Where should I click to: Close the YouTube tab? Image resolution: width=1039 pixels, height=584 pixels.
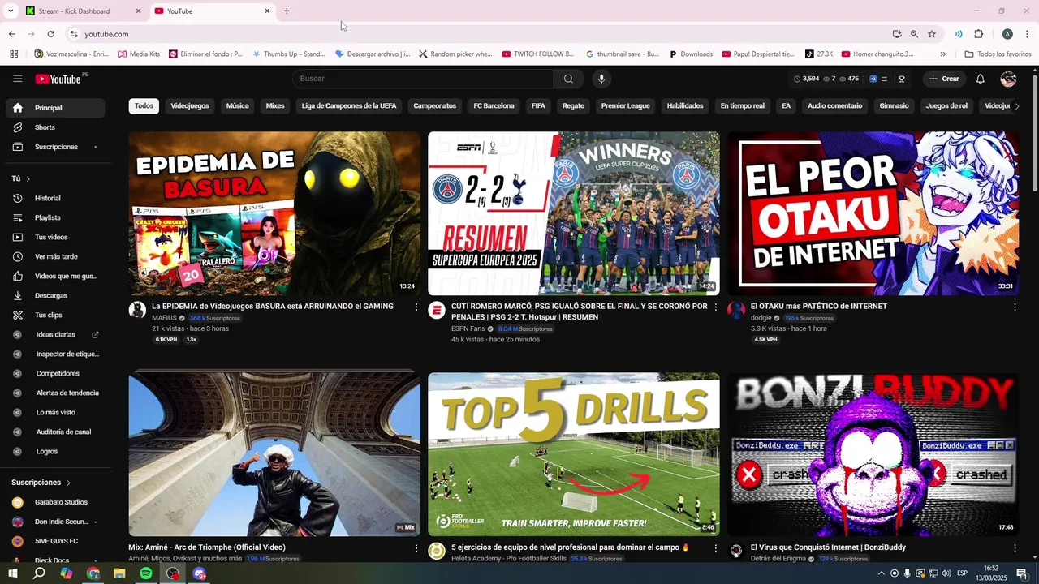click(x=267, y=11)
